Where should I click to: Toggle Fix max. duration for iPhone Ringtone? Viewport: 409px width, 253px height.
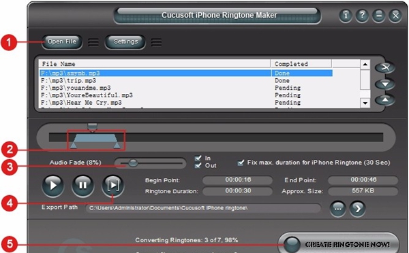point(241,163)
